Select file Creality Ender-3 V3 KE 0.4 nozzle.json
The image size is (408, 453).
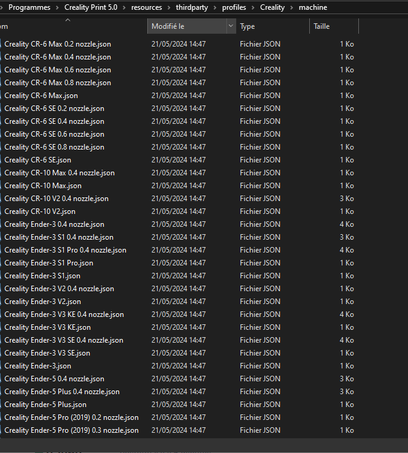(64, 314)
